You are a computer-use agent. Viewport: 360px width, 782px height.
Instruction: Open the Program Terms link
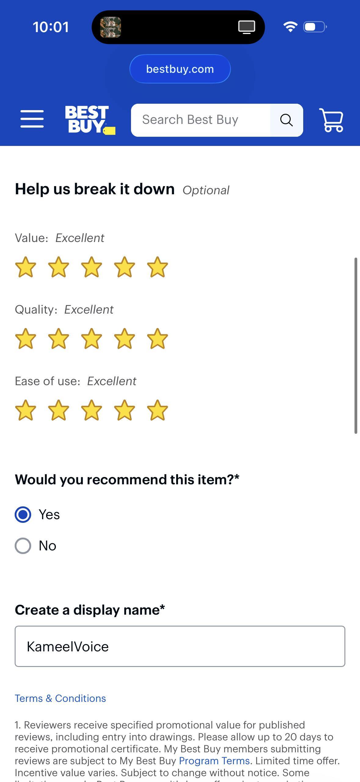214,761
